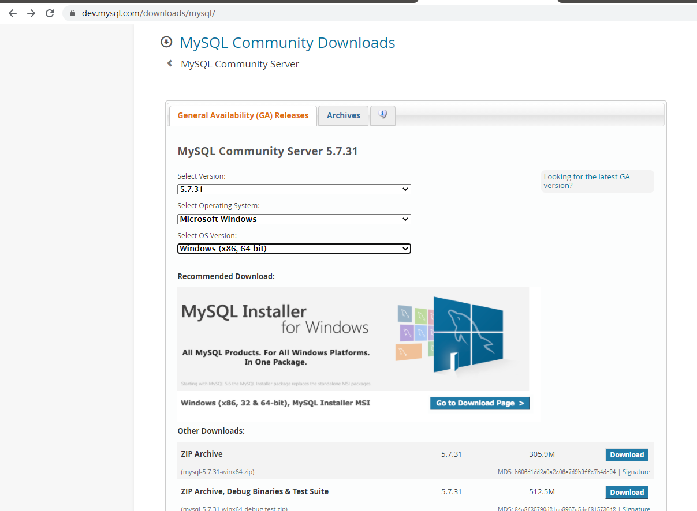Click the download circle icon beside page title
The width and height of the screenshot is (697, 511).
(166, 42)
